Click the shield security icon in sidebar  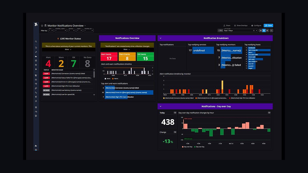36,97
